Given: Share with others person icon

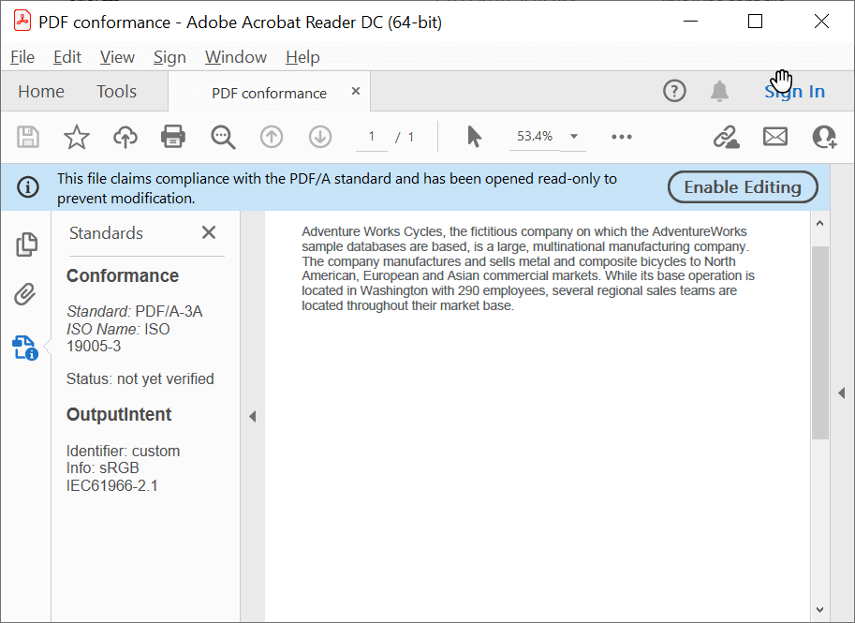Looking at the screenshot, I should click(824, 137).
